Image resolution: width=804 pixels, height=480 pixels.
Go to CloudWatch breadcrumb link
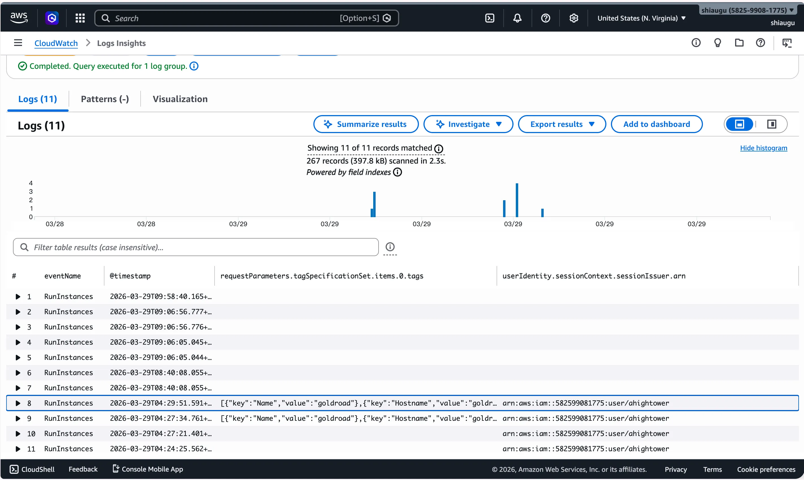pos(56,43)
